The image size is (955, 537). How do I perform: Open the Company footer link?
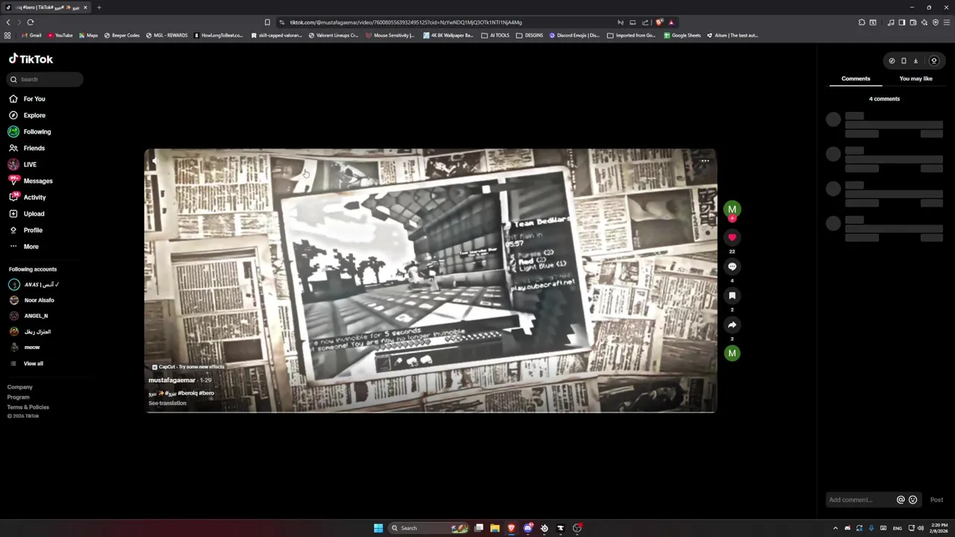tap(20, 387)
